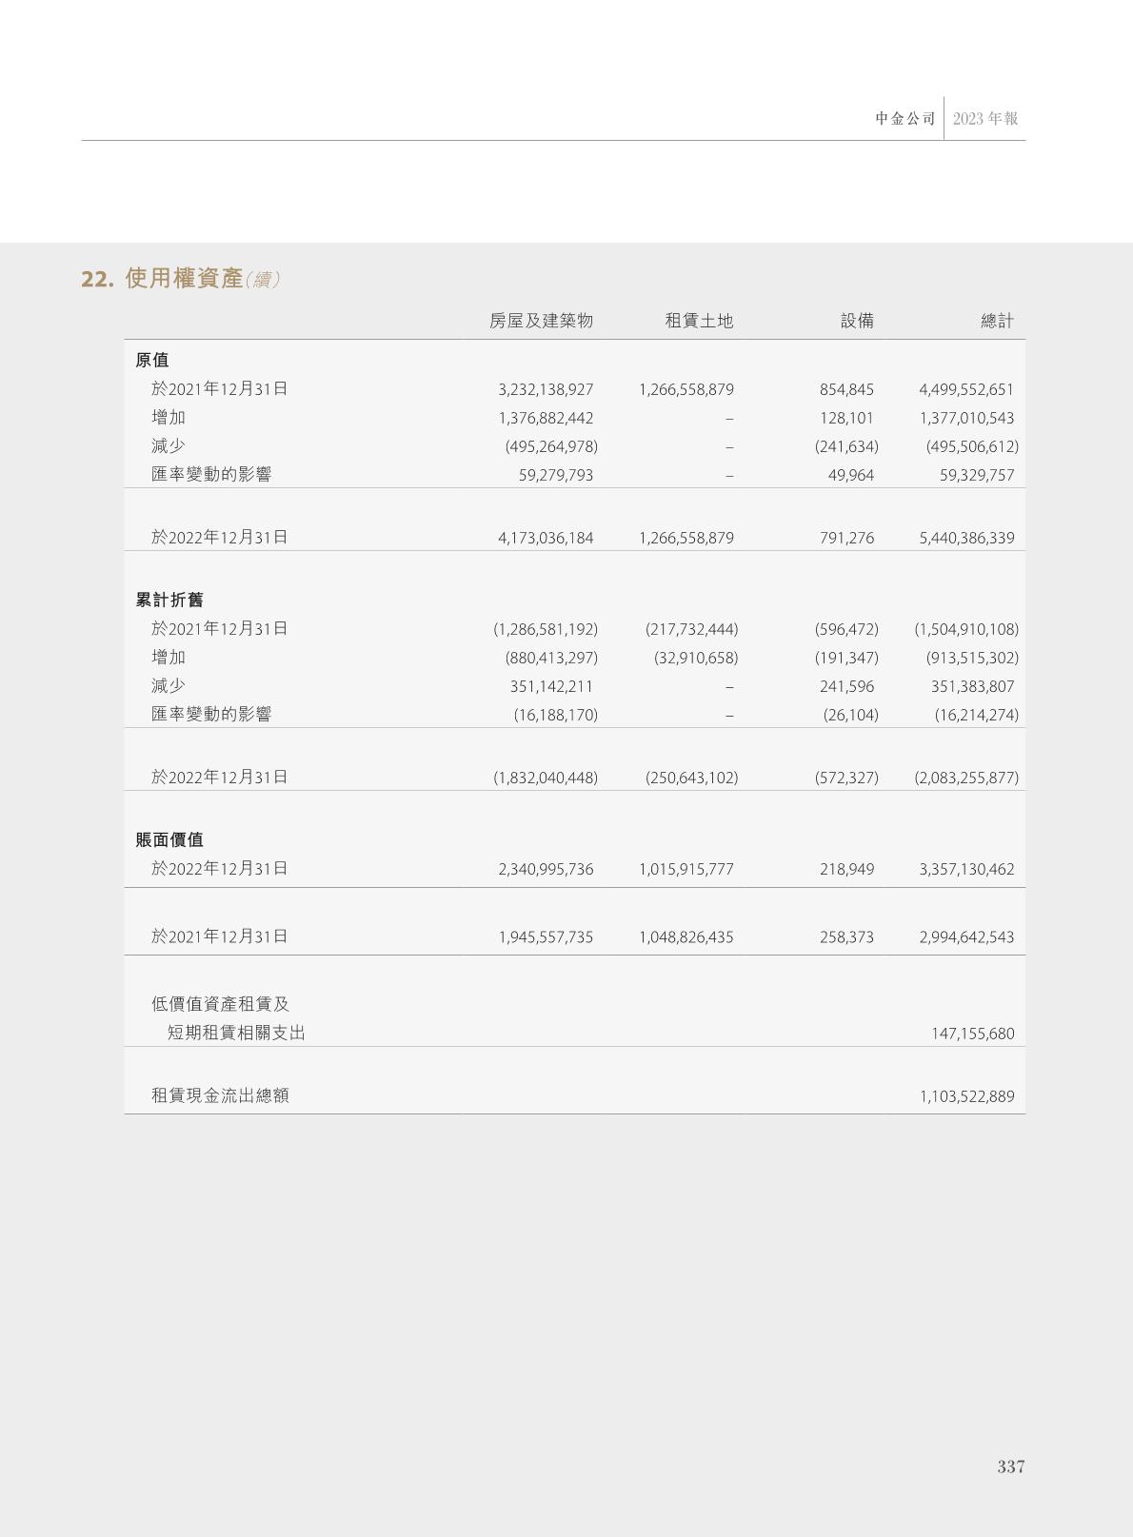Select the 租賃土地 column header
Image resolution: width=1133 pixels, height=1537 pixels.
[699, 322]
